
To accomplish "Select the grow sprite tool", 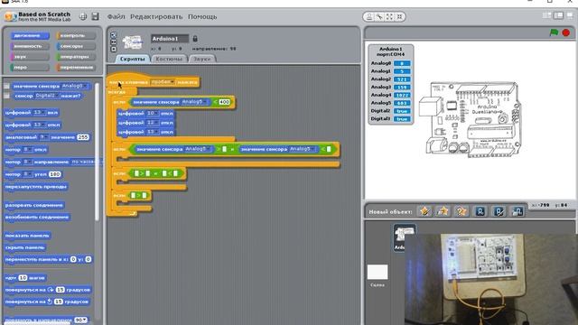I will pos(389,16).
